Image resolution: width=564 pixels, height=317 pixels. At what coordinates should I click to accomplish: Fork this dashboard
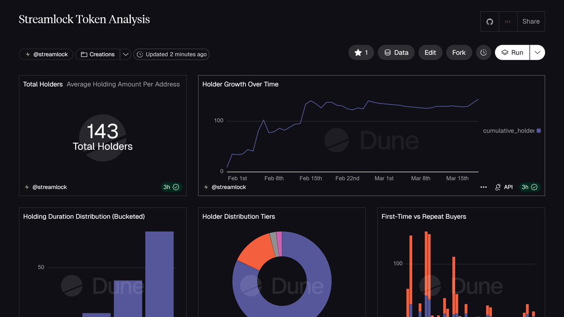coord(459,53)
